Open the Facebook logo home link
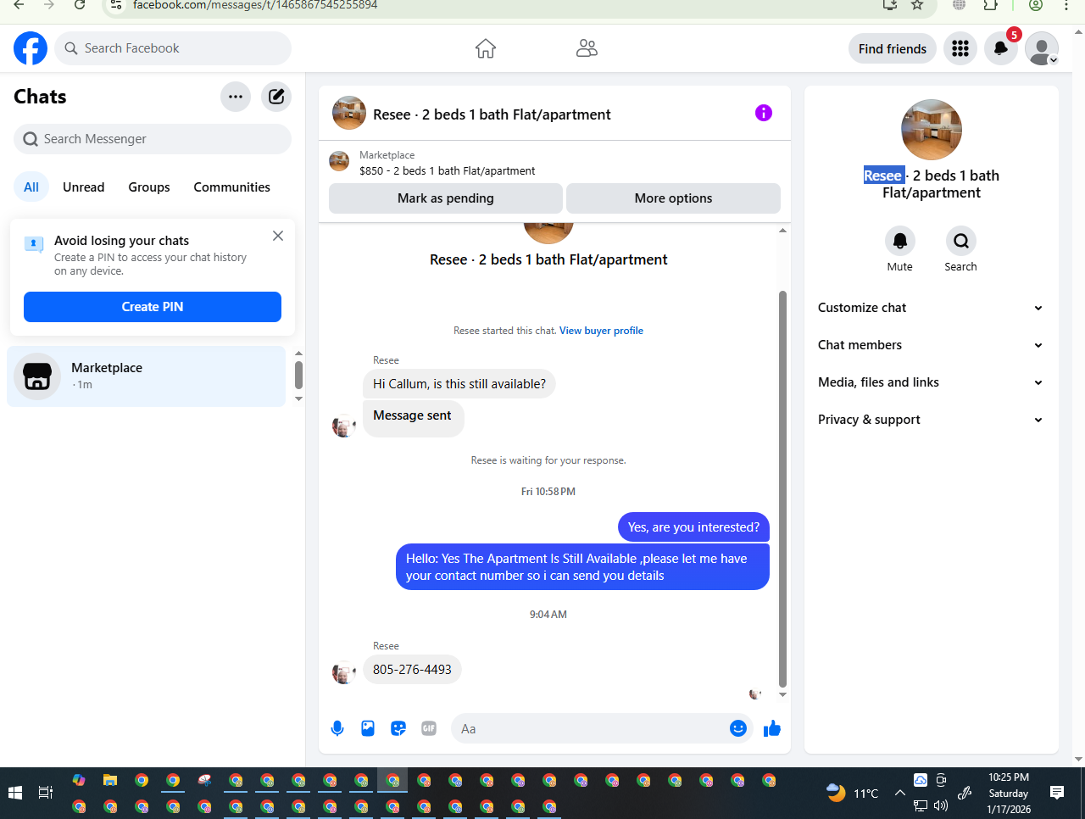 pos(31,48)
